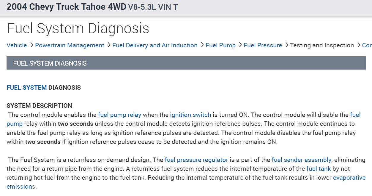Screen dimensions: 372x196
Task: Open the fuel pump relay link
Action: 119,115
